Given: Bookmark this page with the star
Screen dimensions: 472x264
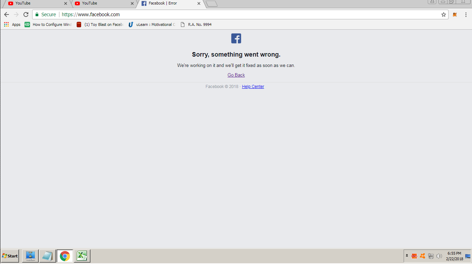Looking at the screenshot, I should point(444,14).
